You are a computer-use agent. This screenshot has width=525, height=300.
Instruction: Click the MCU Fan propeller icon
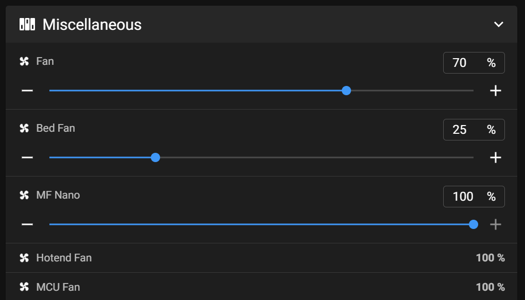click(24, 287)
